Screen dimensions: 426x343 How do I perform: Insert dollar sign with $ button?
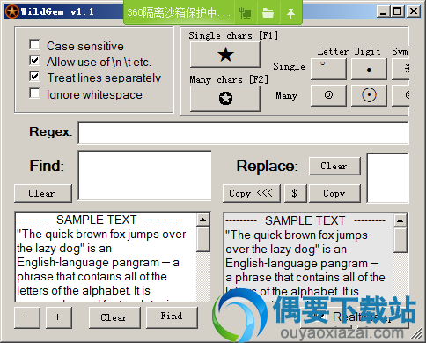(295, 193)
